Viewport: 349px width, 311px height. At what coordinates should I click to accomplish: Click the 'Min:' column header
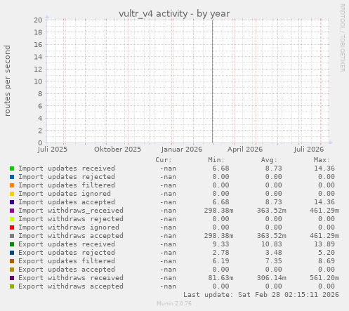pyautogui.click(x=216, y=160)
